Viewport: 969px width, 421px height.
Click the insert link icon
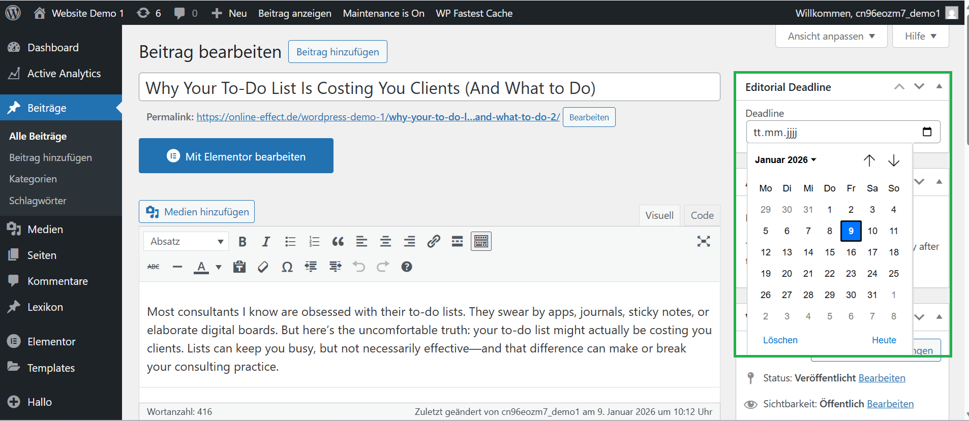coord(433,242)
